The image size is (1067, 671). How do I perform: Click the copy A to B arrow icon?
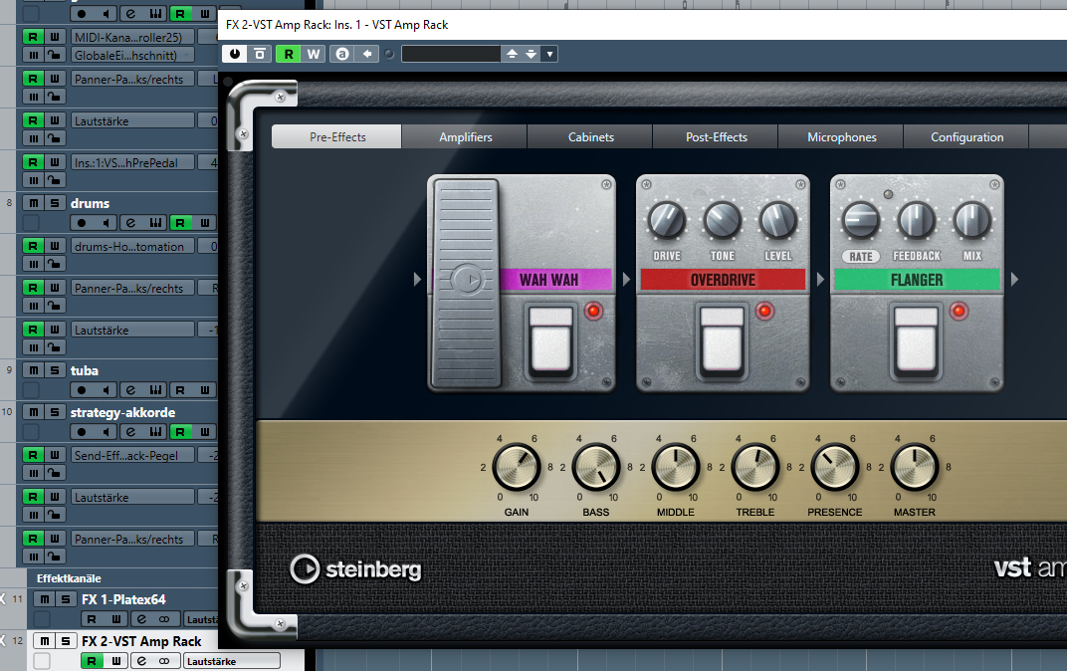tap(366, 54)
